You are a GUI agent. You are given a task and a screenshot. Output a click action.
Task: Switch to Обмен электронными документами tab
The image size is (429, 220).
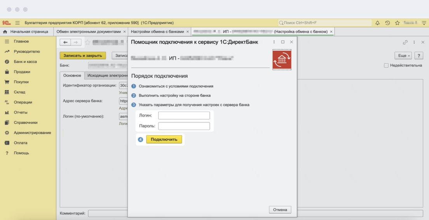(x=89, y=31)
